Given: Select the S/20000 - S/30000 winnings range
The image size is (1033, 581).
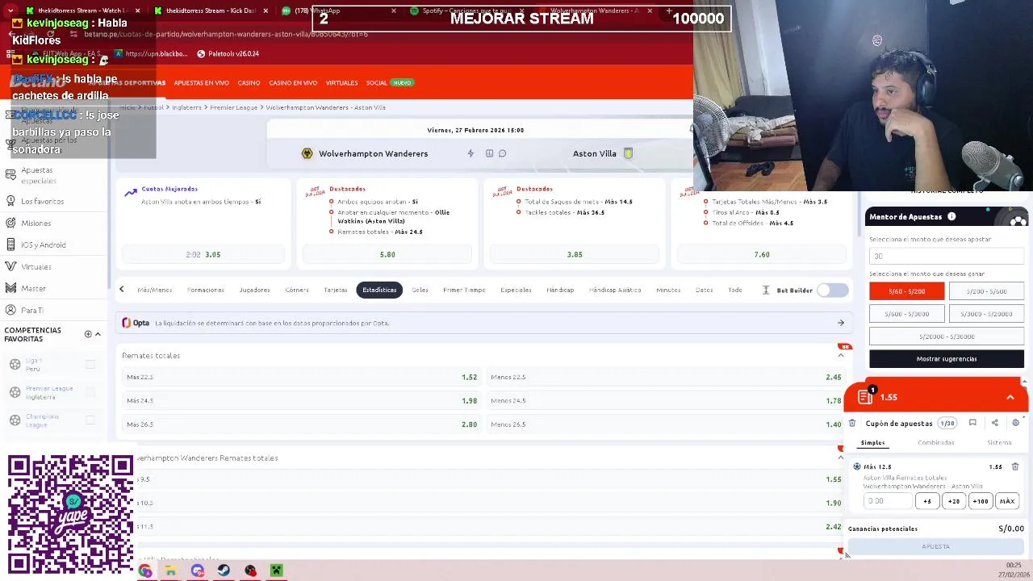Looking at the screenshot, I should 947,336.
